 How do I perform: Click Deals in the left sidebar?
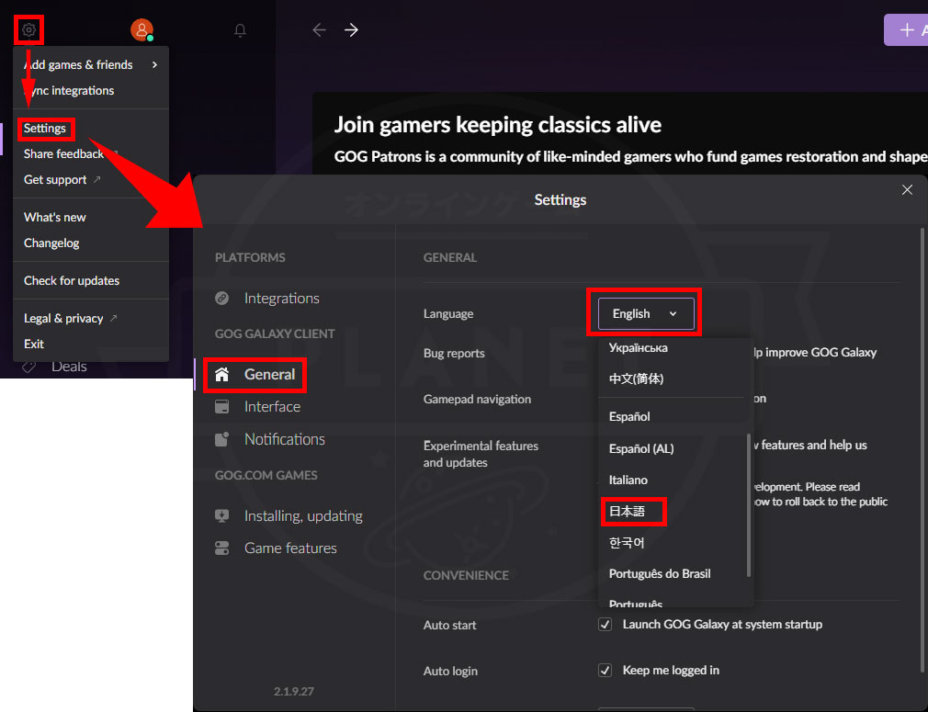point(69,367)
